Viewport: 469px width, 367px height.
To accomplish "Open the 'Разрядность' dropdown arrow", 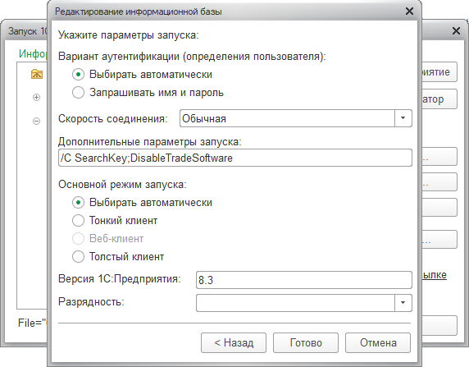I will tap(403, 303).
